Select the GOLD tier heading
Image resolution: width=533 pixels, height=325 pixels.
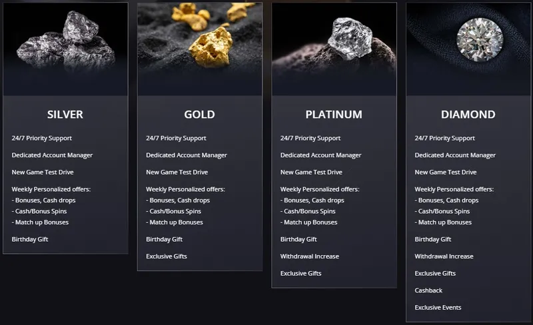(x=199, y=115)
